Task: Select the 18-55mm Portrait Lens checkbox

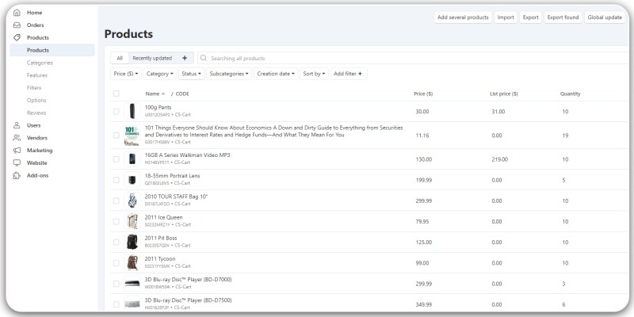Action: coord(116,180)
